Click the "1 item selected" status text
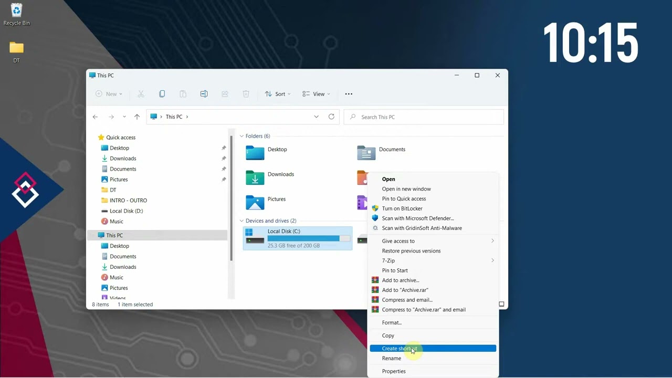 [x=135, y=304]
